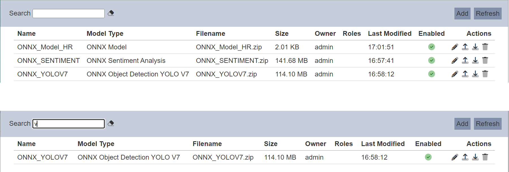Delete ONNX_Model_HR with trash icon
509x172 pixels.
485,47
